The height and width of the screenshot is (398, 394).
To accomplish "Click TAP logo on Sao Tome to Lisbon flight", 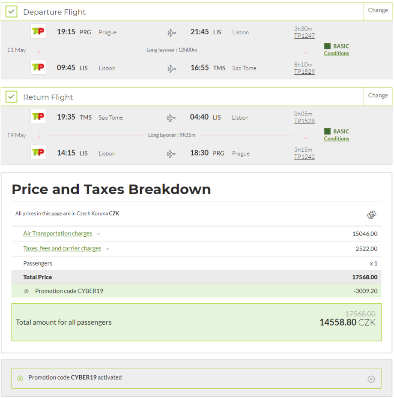I will (x=38, y=117).
